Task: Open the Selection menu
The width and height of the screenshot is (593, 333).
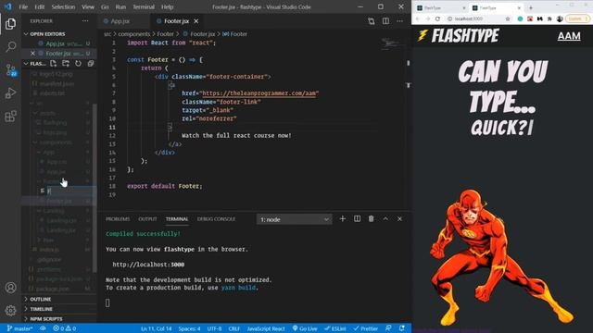Action: click(63, 6)
